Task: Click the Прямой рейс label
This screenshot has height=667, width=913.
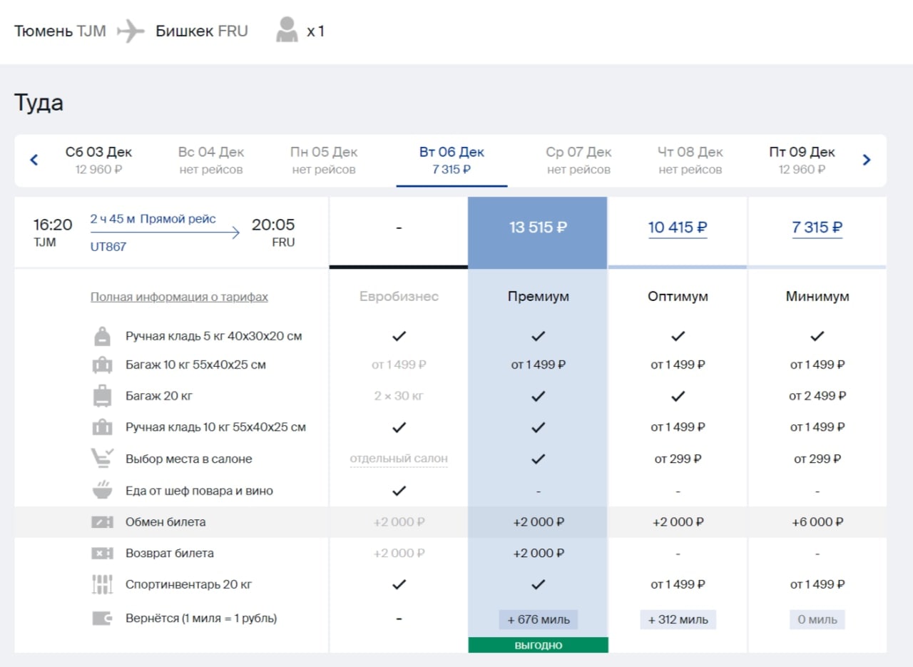Action: point(178,219)
